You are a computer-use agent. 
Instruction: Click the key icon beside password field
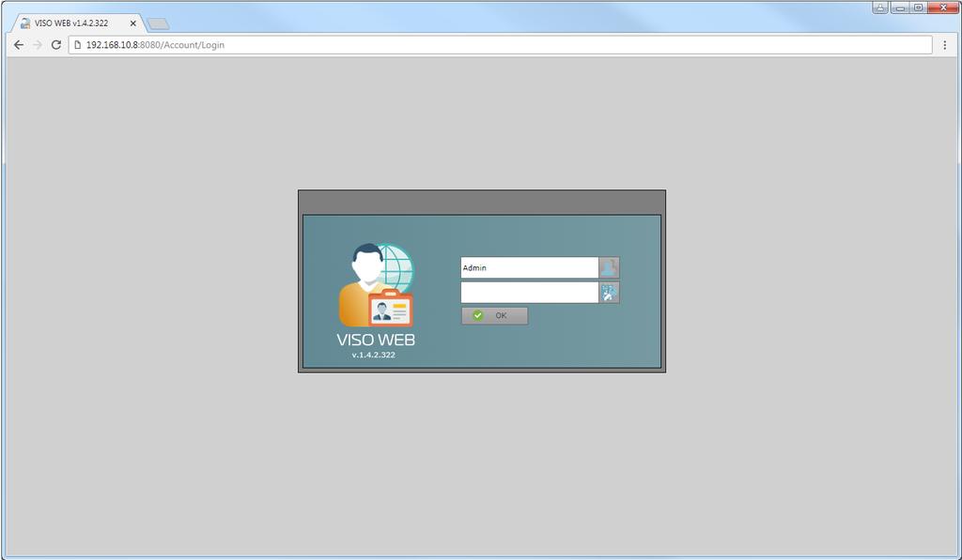coord(609,293)
